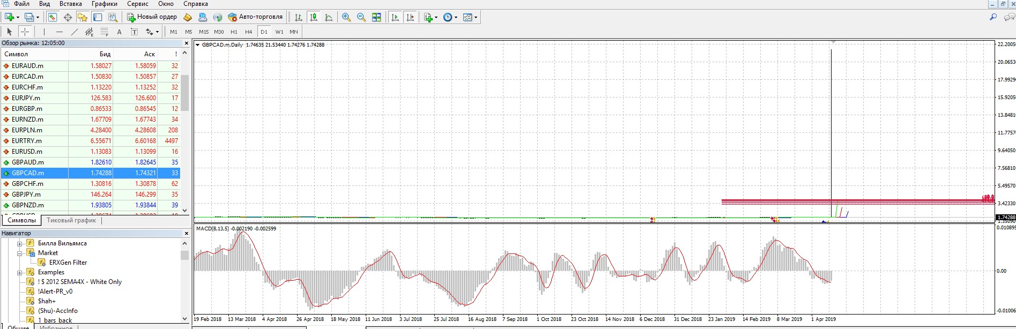Expand the Examples tree node

click(20, 272)
